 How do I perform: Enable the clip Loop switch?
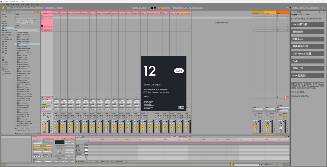point(42,148)
